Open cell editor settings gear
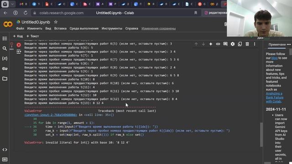Viewport: 292px width, 164px height. [x=233, y=44]
